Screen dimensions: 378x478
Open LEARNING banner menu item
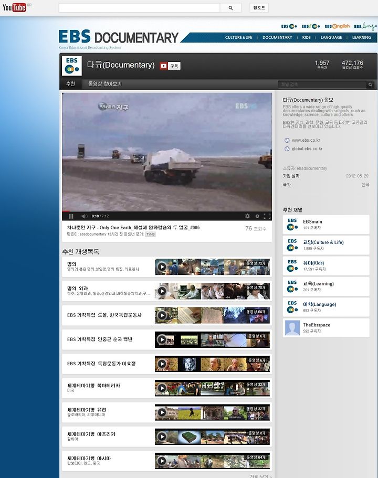362,37
